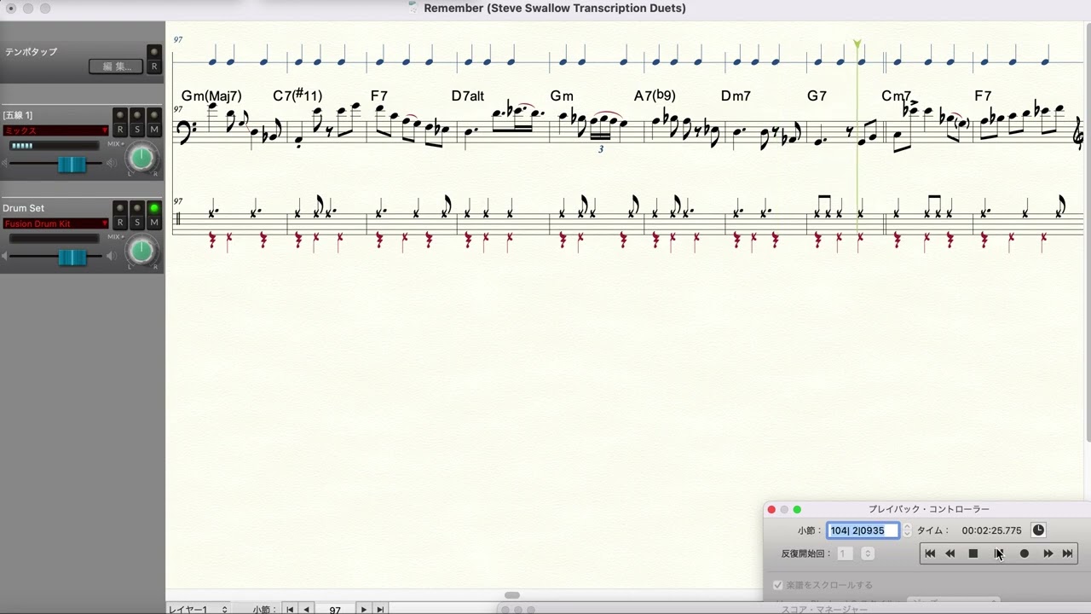
Task: Click the Dm7 chord symbol
Action: pos(736,96)
